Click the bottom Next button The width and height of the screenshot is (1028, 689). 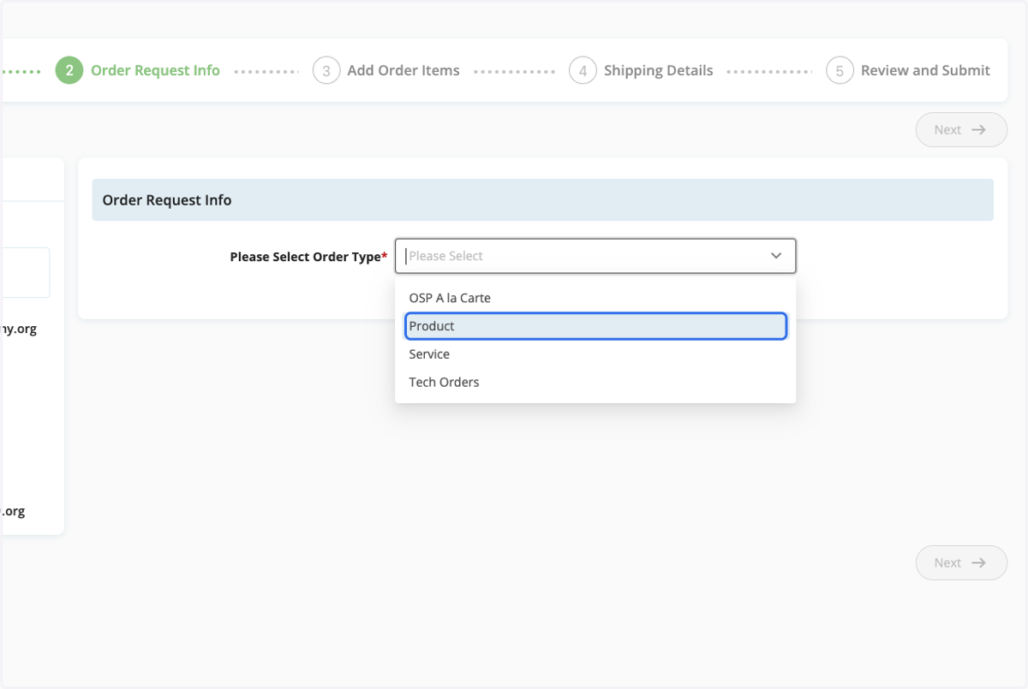tap(961, 563)
